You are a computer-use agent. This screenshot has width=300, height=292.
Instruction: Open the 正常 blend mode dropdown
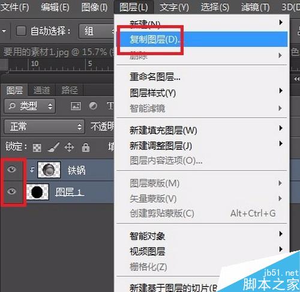[x=44, y=127]
